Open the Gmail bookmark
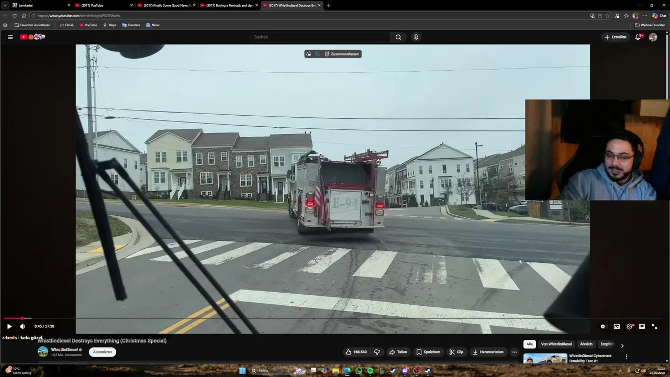This screenshot has height=377, width=670. coord(66,25)
